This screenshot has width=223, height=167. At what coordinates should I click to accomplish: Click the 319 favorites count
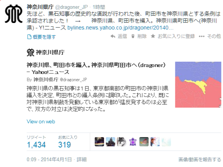click(x=65, y=145)
